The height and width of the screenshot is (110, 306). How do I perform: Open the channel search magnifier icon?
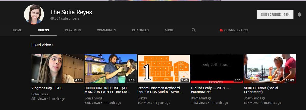[194, 30]
